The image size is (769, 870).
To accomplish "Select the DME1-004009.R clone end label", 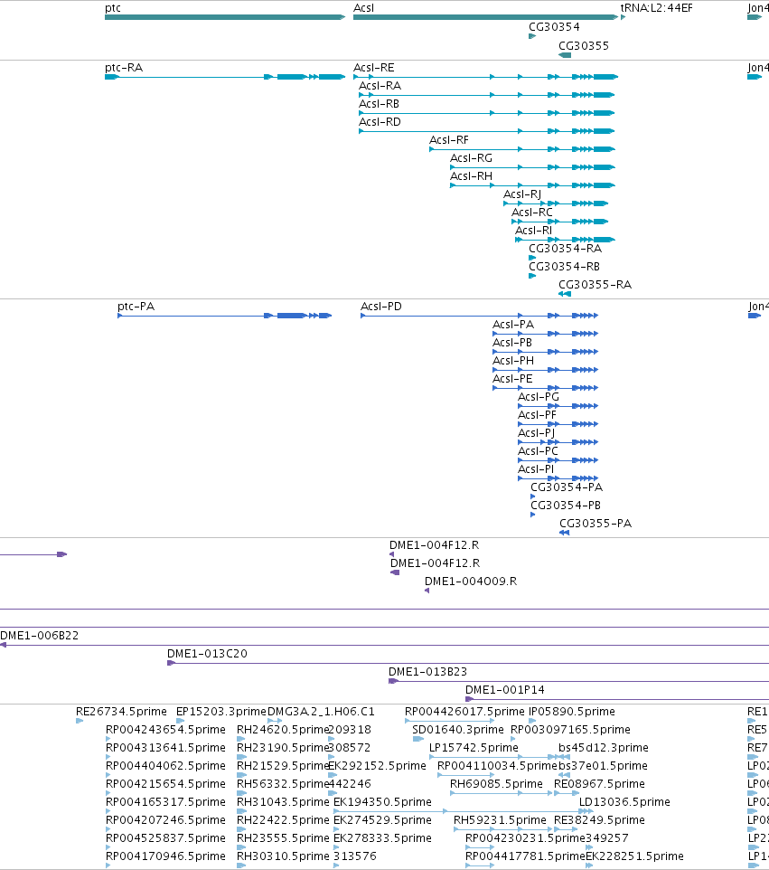I will pyautogui.click(x=471, y=581).
